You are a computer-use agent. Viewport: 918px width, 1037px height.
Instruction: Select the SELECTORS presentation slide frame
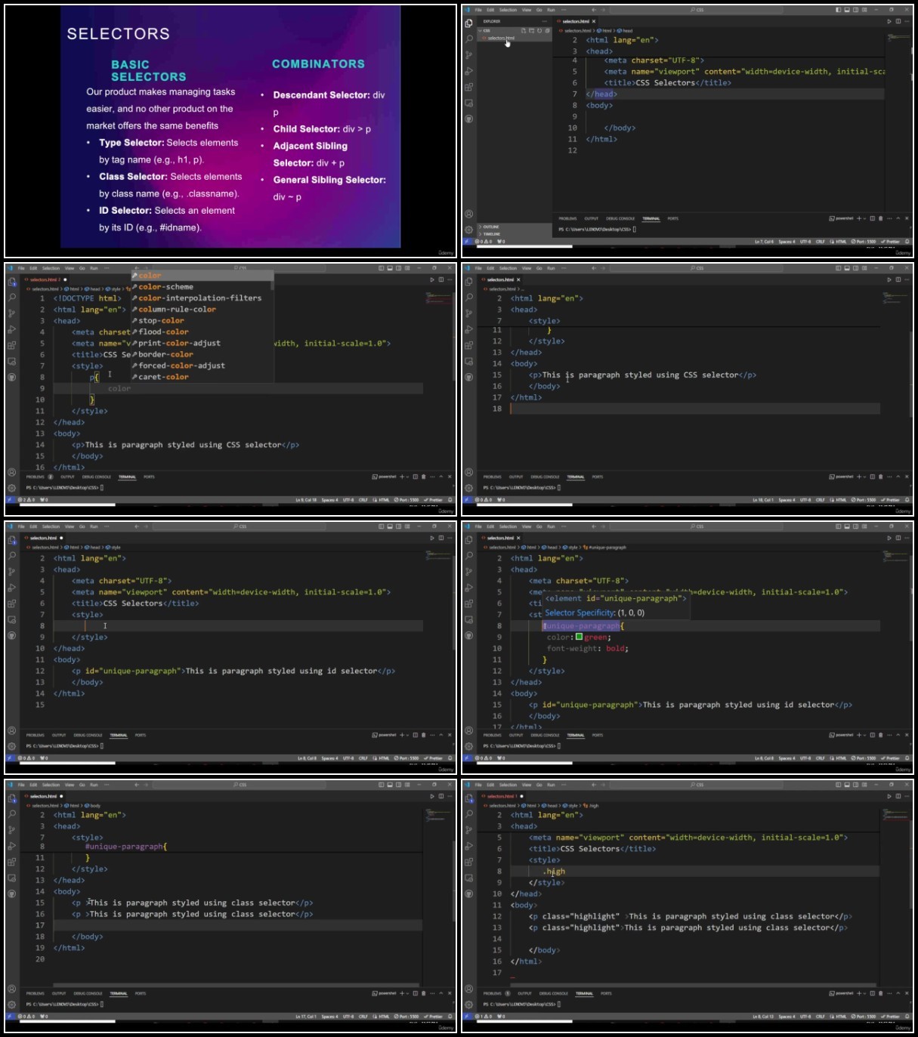click(230, 131)
